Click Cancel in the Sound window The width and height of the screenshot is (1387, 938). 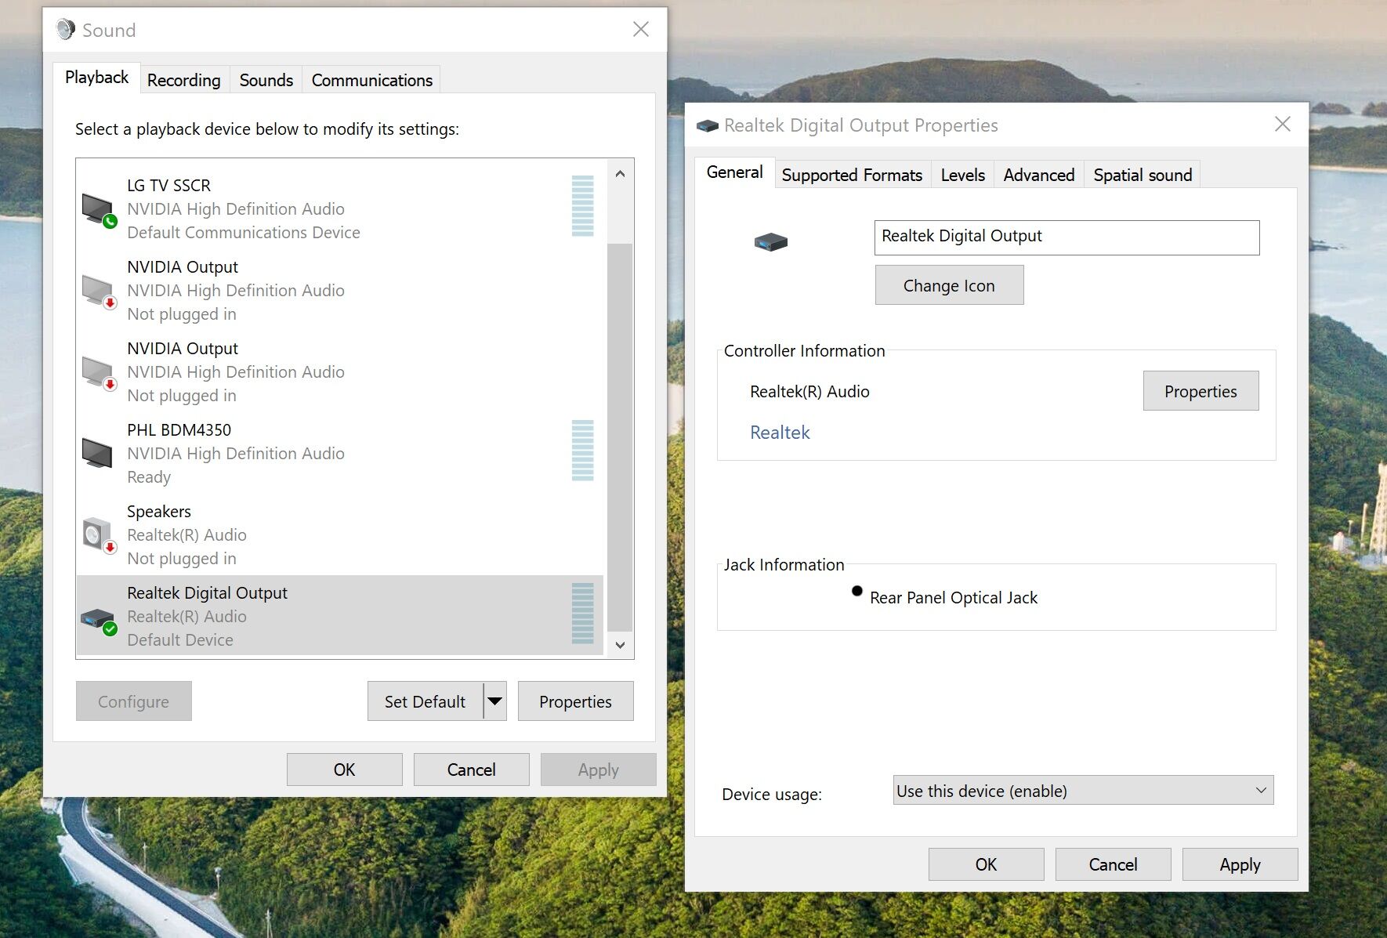(x=472, y=770)
